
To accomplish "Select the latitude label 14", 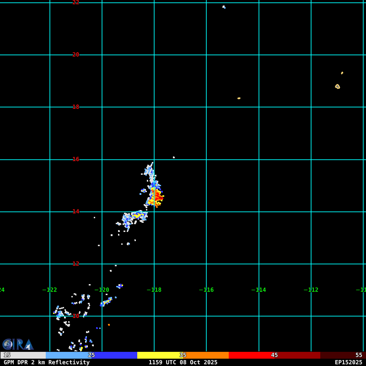I will (75, 211).
